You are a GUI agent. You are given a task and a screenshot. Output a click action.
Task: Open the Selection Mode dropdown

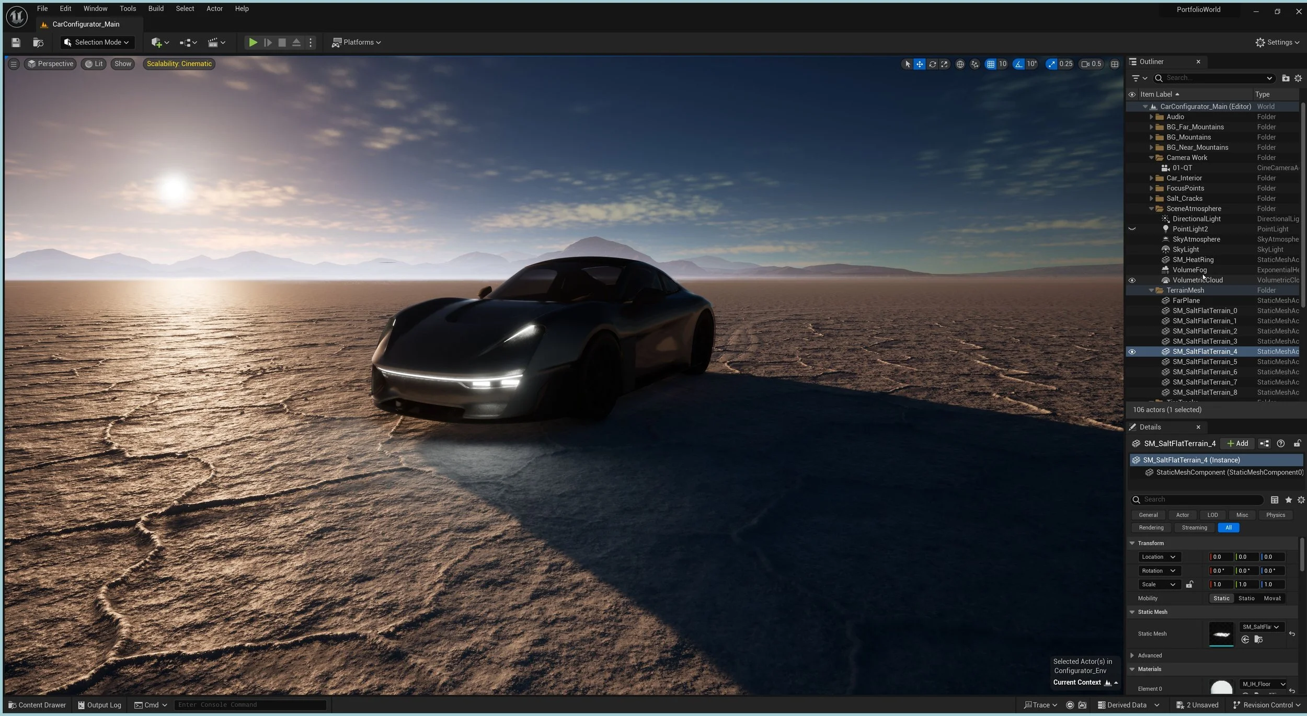(x=97, y=42)
